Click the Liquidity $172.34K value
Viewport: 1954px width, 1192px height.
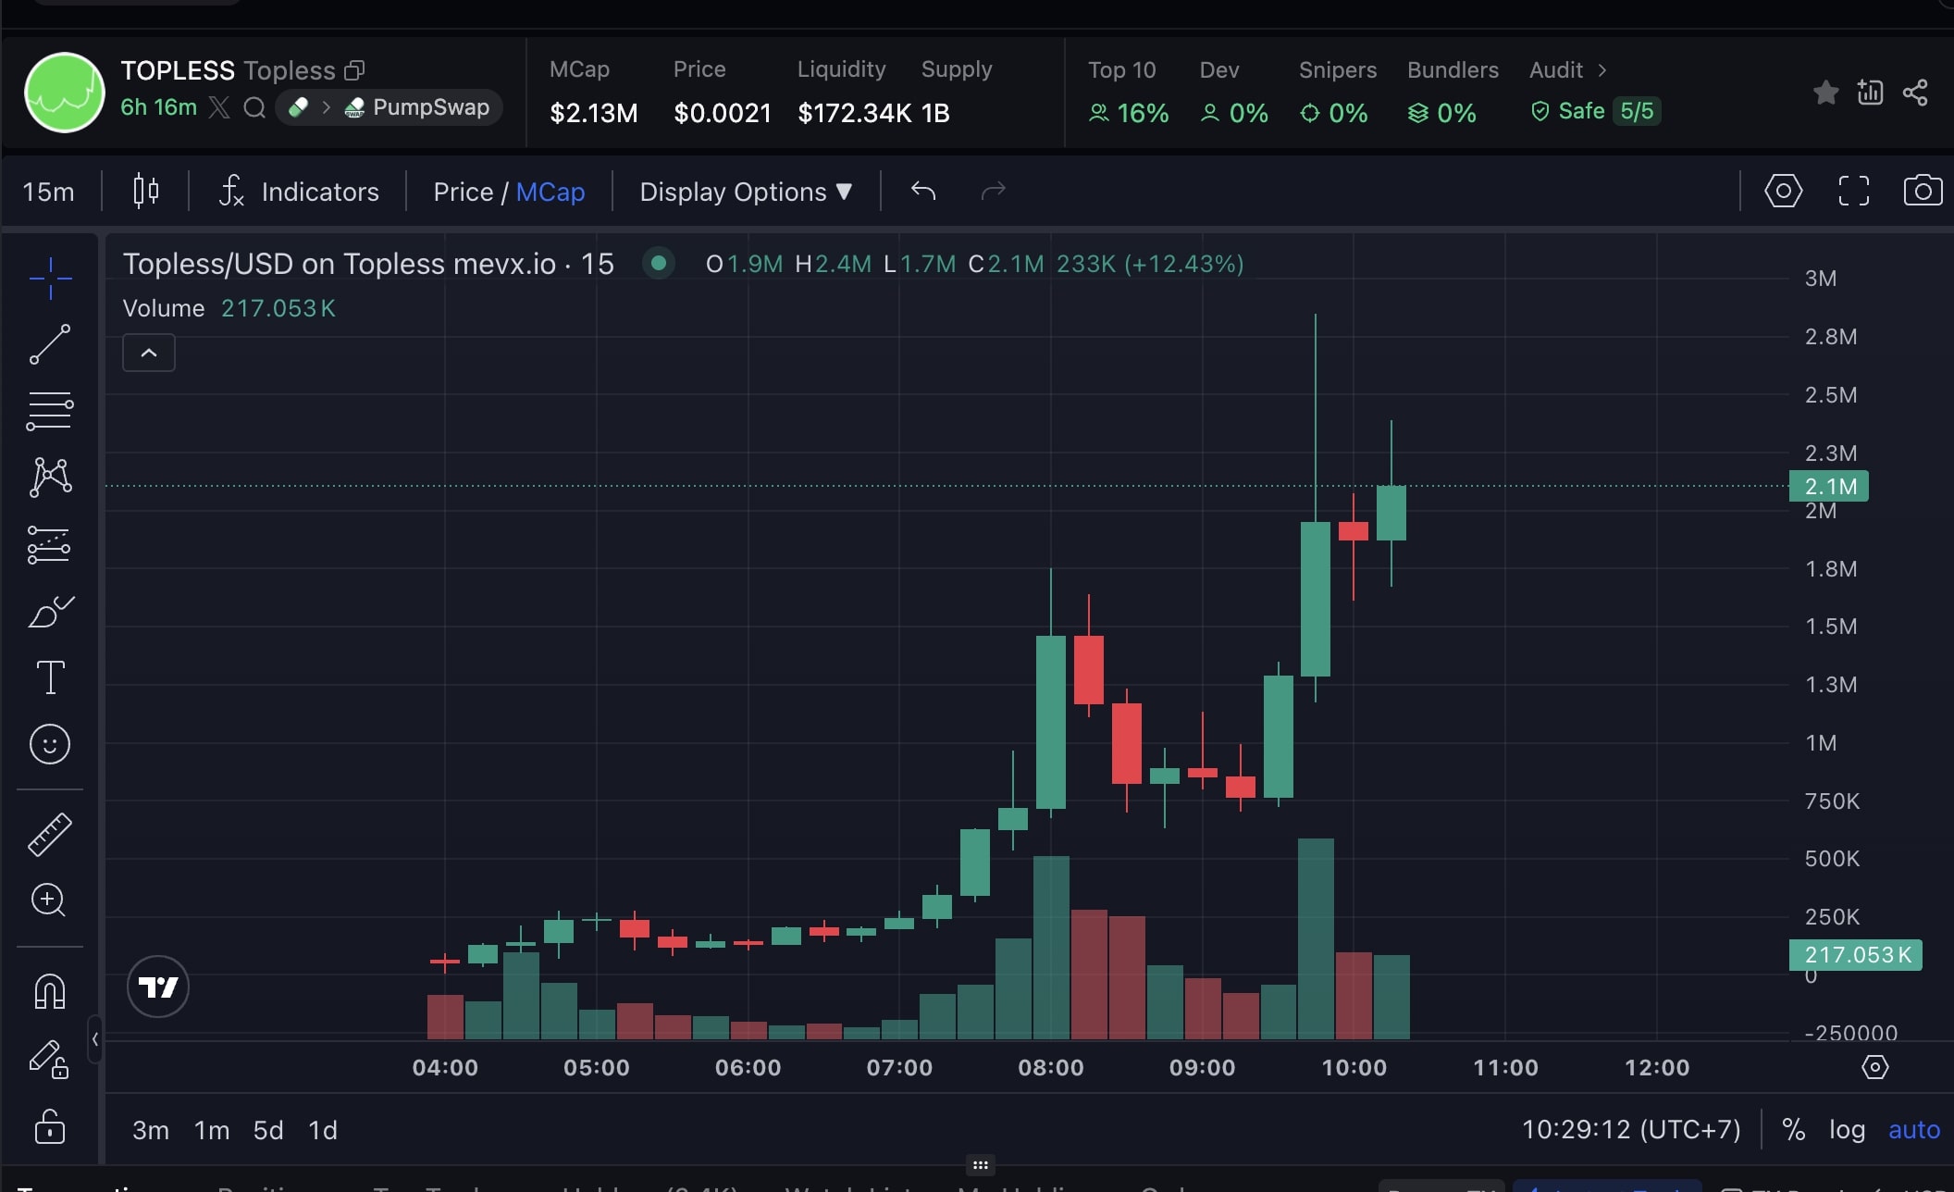point(855,113)
